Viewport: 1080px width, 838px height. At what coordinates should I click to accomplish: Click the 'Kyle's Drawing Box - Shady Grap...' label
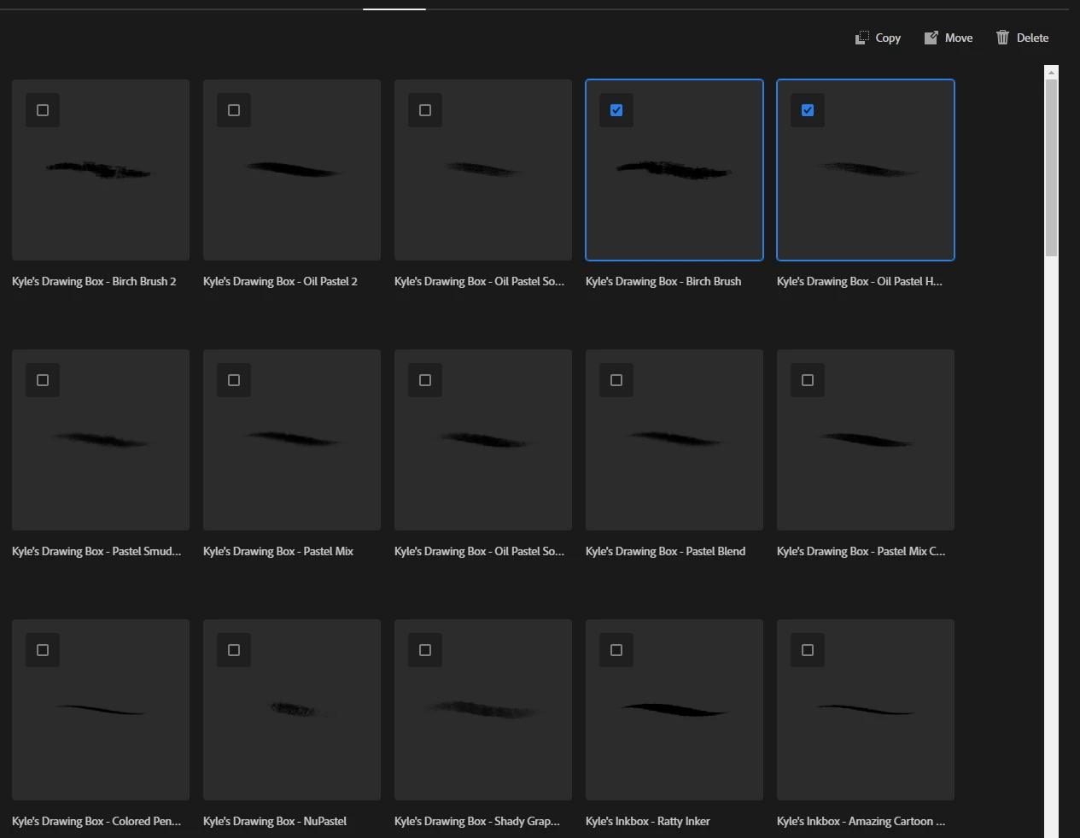477,821
